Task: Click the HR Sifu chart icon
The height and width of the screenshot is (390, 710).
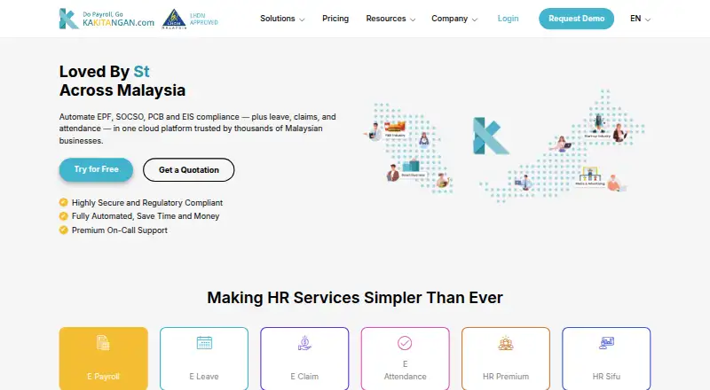Action: [x=606, y=343]
